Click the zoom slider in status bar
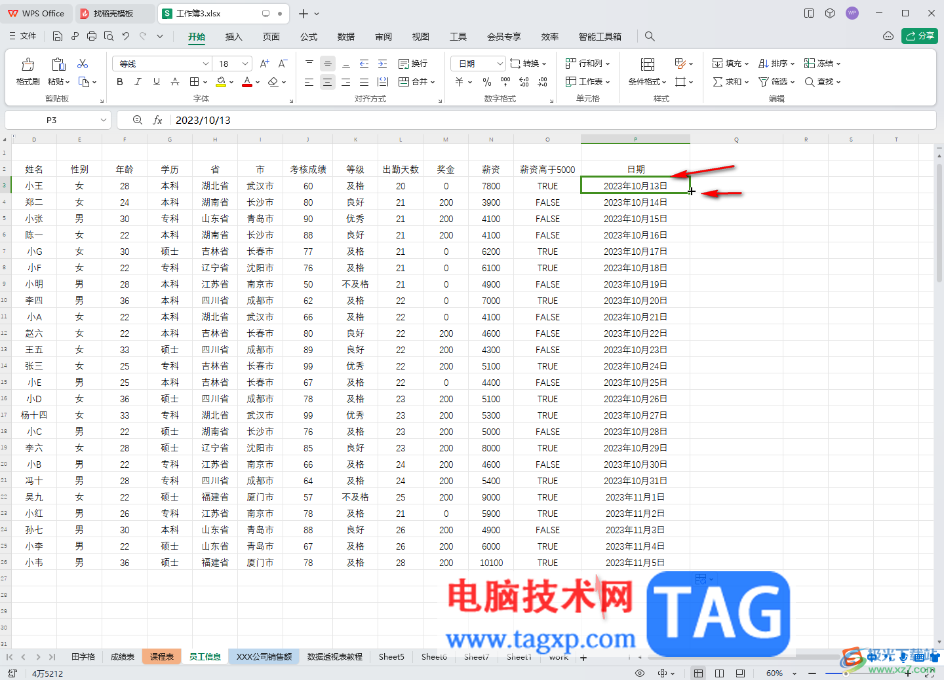This screenshot has width=944, height=680. pos(859,673)
